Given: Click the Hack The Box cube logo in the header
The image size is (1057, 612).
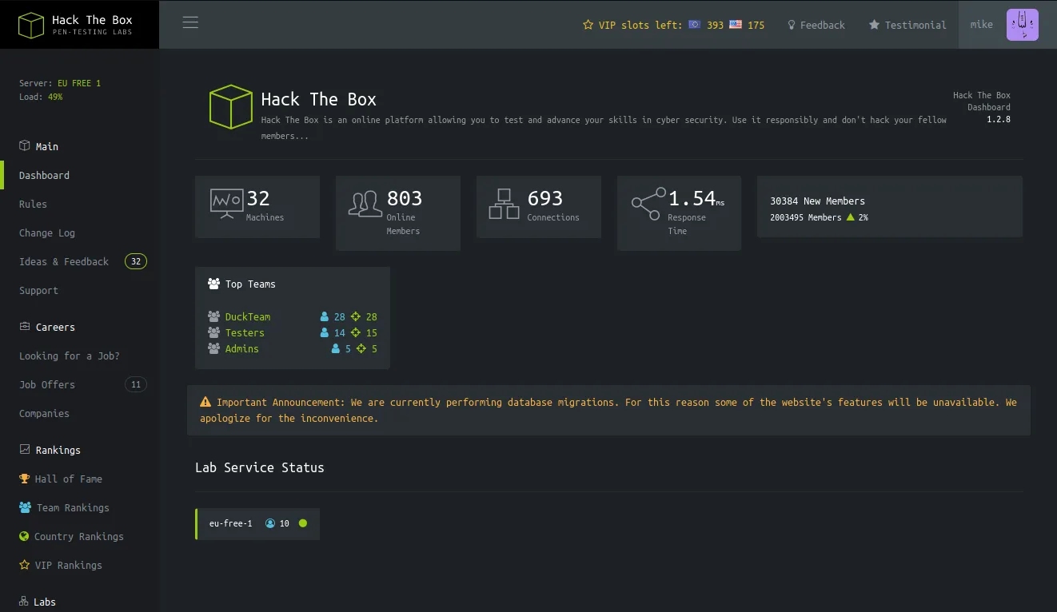Looking at the screenshot, I should [31, 25].
